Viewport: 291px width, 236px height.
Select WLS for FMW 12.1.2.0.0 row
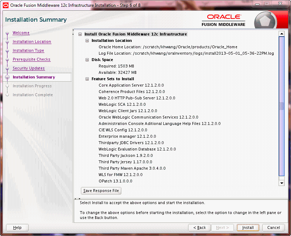pos(120,175)
